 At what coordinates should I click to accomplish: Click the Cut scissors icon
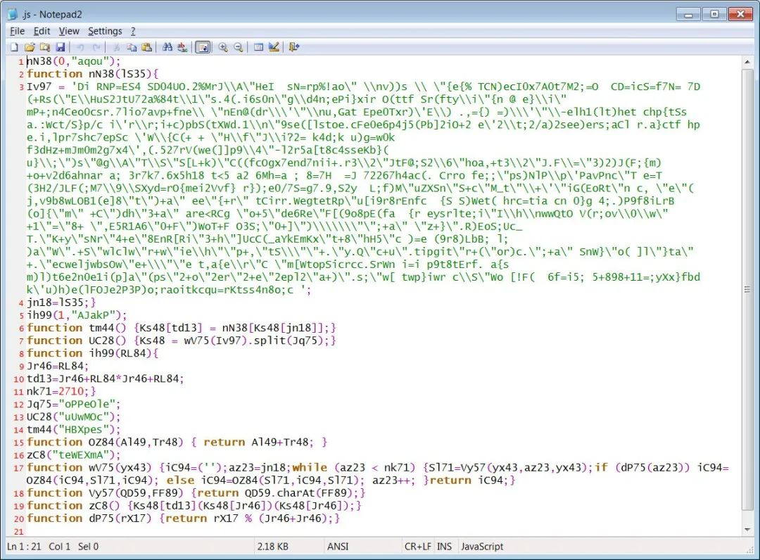(116, 47)
